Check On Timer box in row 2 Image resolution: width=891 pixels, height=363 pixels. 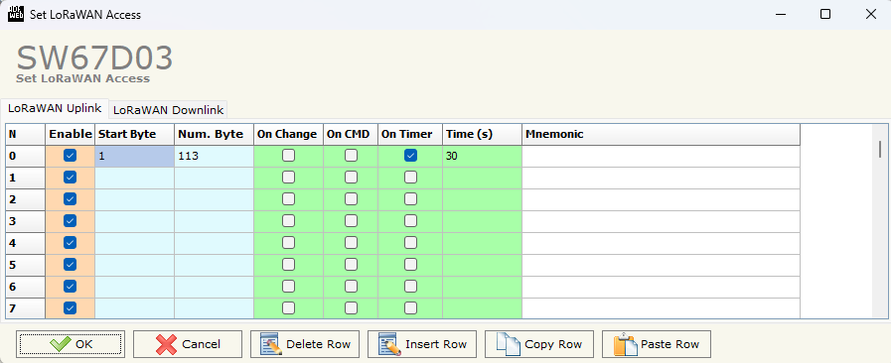pos(410,199)
